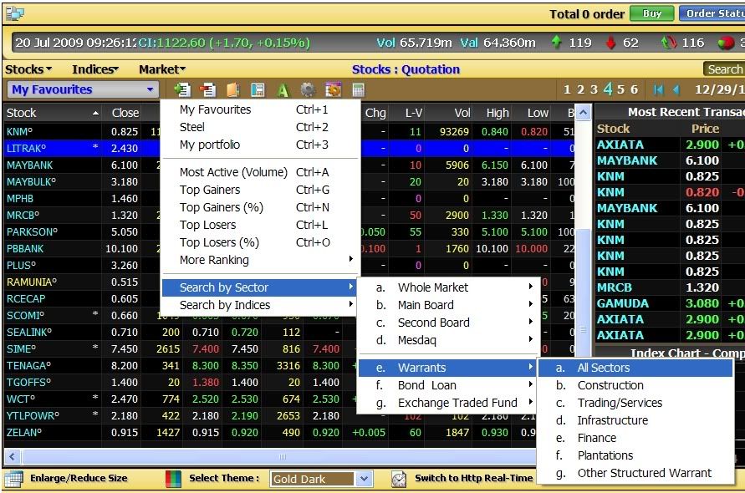Image resolution: width=745 pixels, height=493 pixels.
Task: Click the Switch to Http Real-Time clock icon
Action: pos(400,479)
